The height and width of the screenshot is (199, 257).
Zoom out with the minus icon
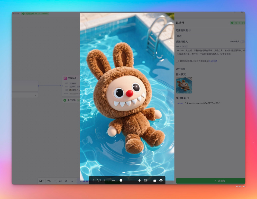click(x=113, y=180)
